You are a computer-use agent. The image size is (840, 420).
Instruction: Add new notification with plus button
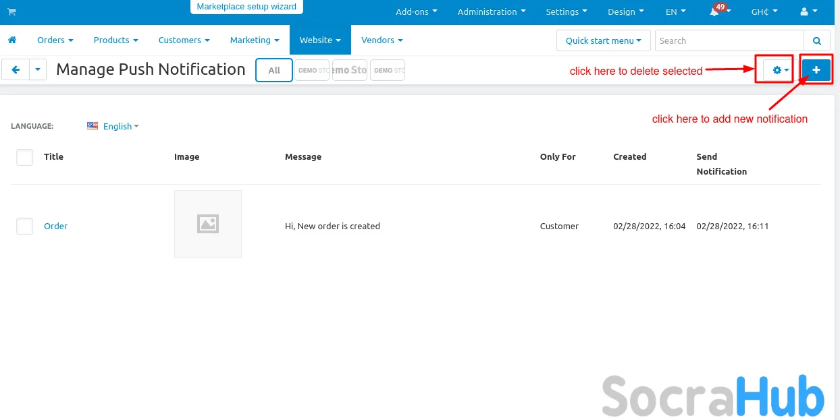[816, 69]
